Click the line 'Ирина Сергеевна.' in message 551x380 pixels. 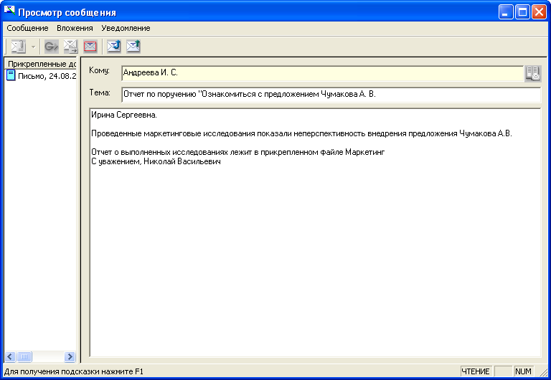124,115
